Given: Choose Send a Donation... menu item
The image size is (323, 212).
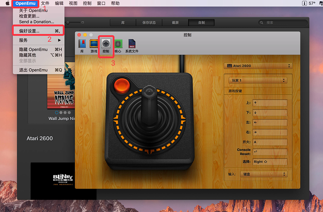Looking at the screenshot, I should coord(39,22).
